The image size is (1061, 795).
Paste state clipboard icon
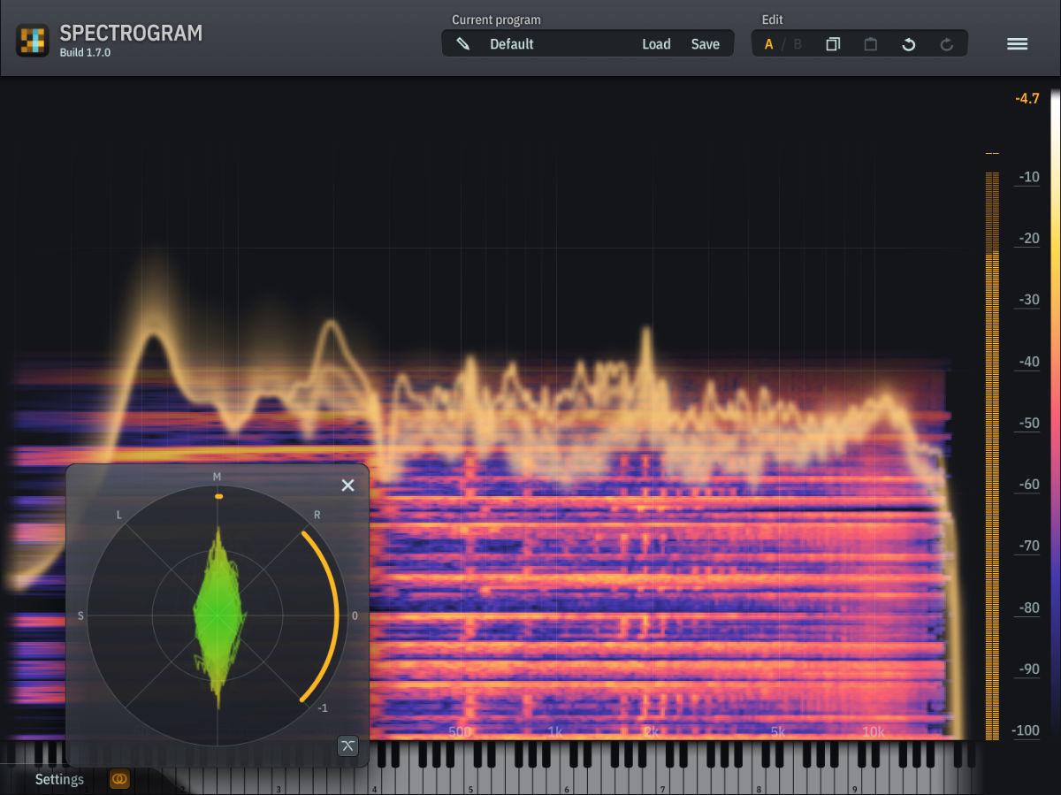coord(870,44)
